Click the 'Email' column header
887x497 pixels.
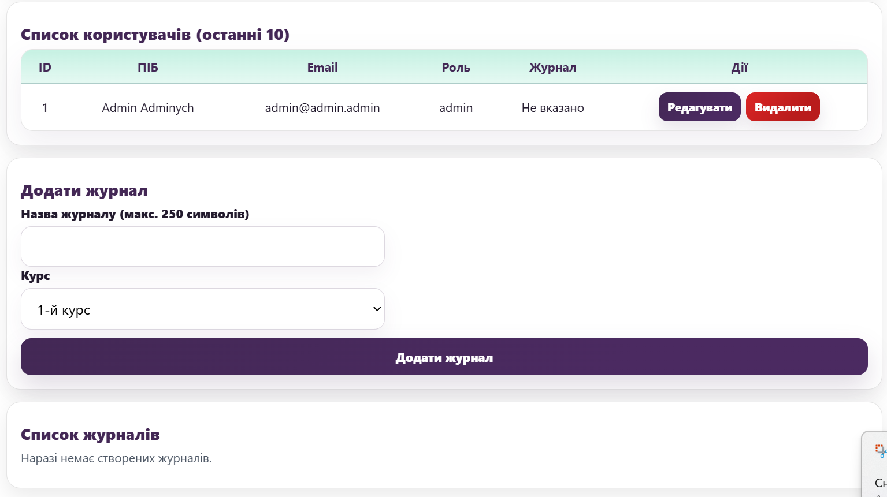point(322,68)
